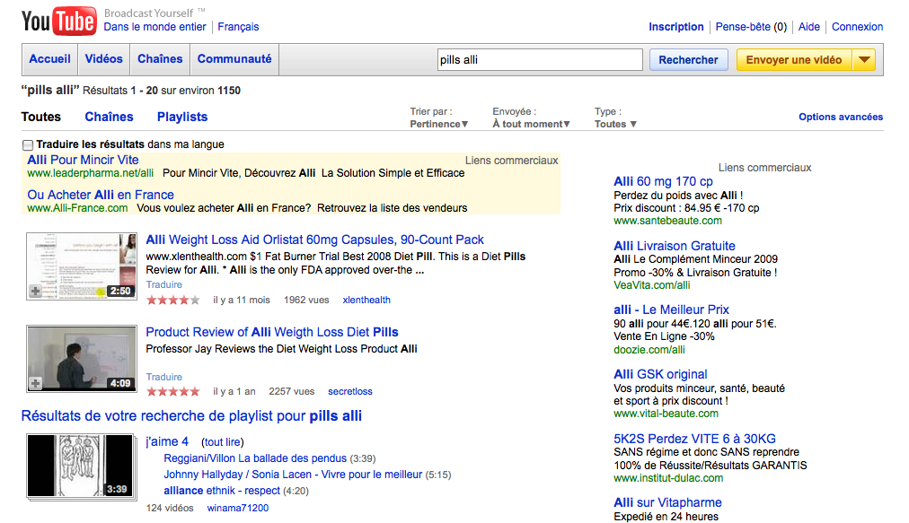Enable Traduire les résultats checkbox
909x523 pixels.
coord(28,145)
